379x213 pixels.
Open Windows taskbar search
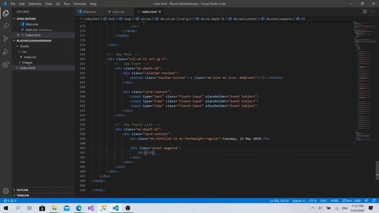tap(18, 208)
